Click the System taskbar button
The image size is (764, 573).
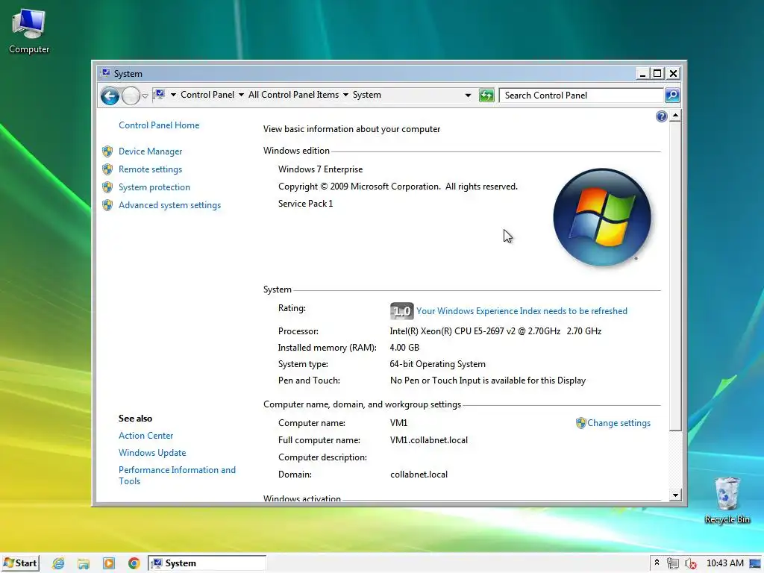pos(207,563)
